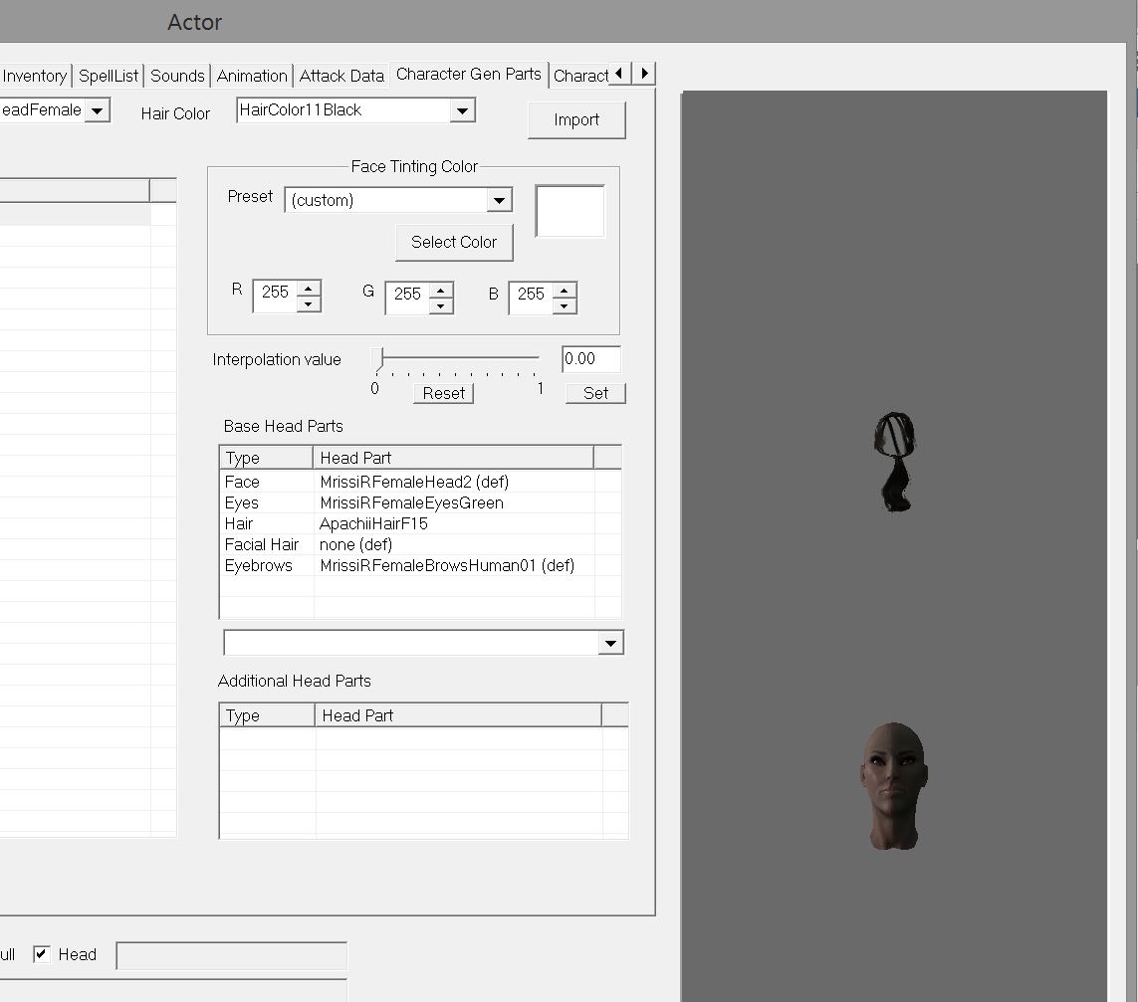Open the head part selection dropdown

pos(610,644)
